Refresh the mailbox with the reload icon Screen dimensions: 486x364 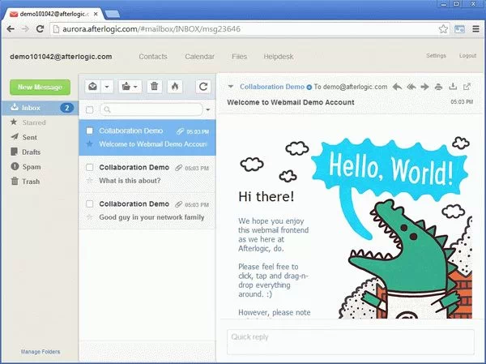point(203,87)
